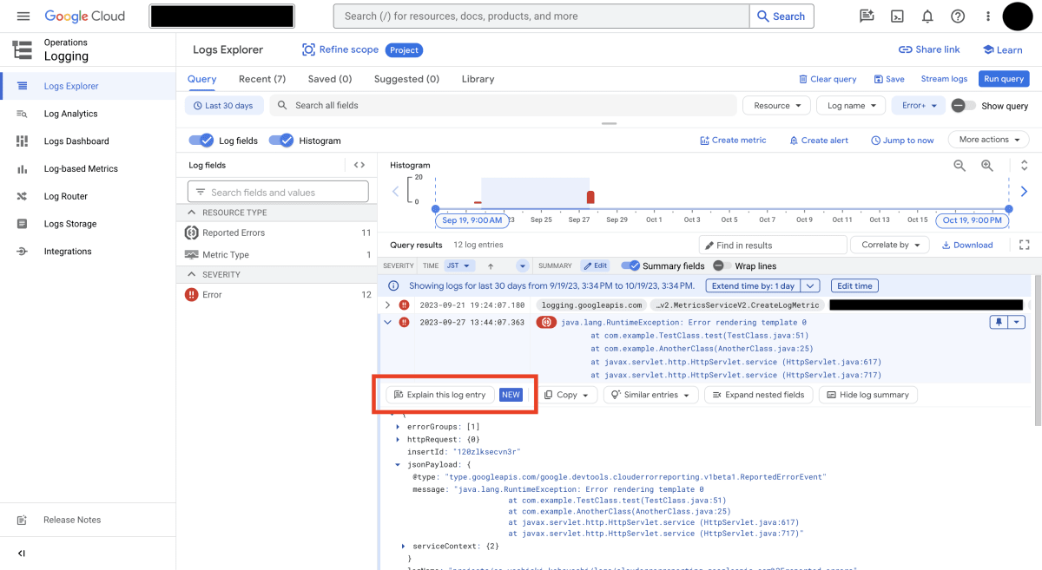
Task: Pin the RuntimeException log entry
Action: tap(998, 322)
